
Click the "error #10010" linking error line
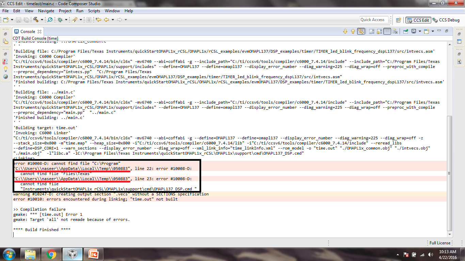[95, 199]
